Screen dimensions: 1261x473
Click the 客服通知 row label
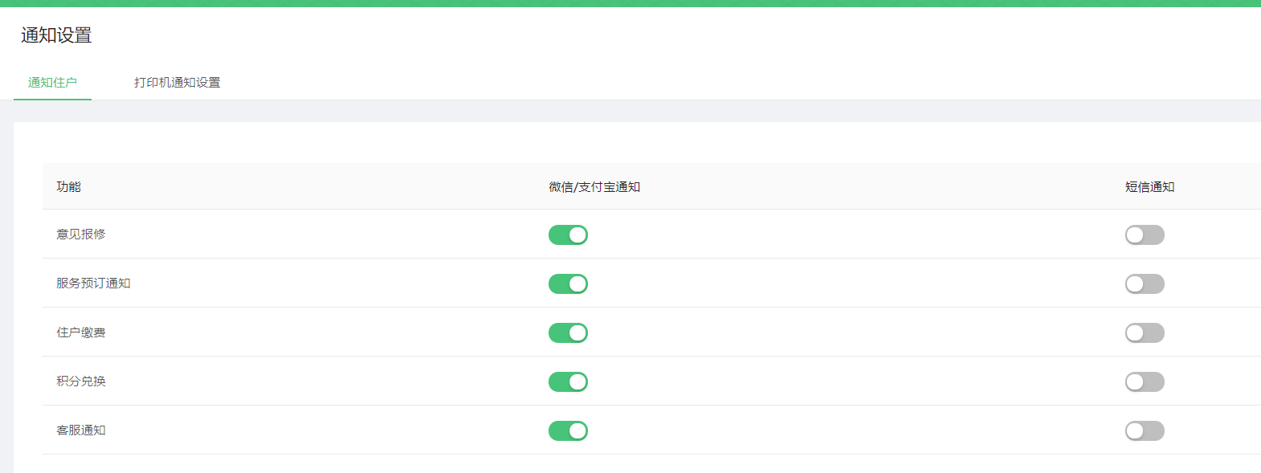pyautogui.click(x=80, y=430)
